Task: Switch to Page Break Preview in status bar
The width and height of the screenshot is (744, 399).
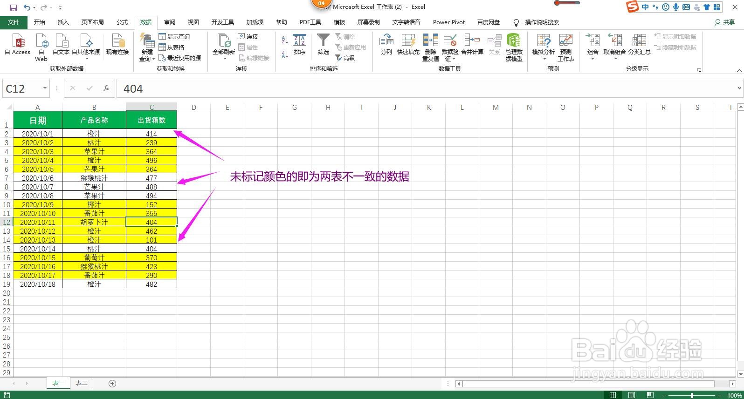Action: click(650, 395)
